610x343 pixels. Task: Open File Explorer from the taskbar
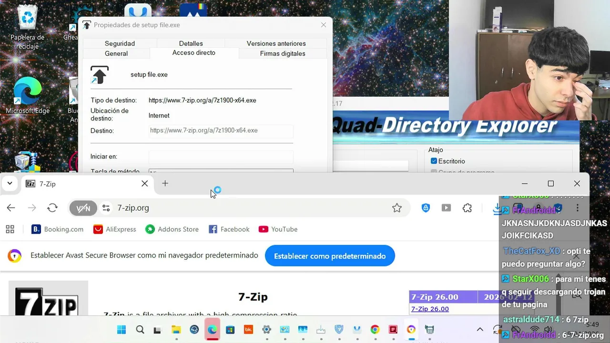coord(176,330)
